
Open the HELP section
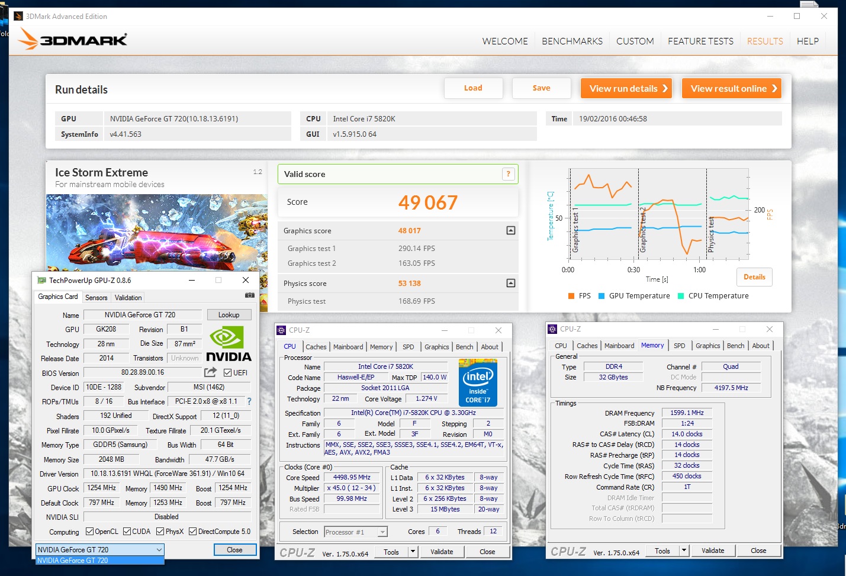808,41
